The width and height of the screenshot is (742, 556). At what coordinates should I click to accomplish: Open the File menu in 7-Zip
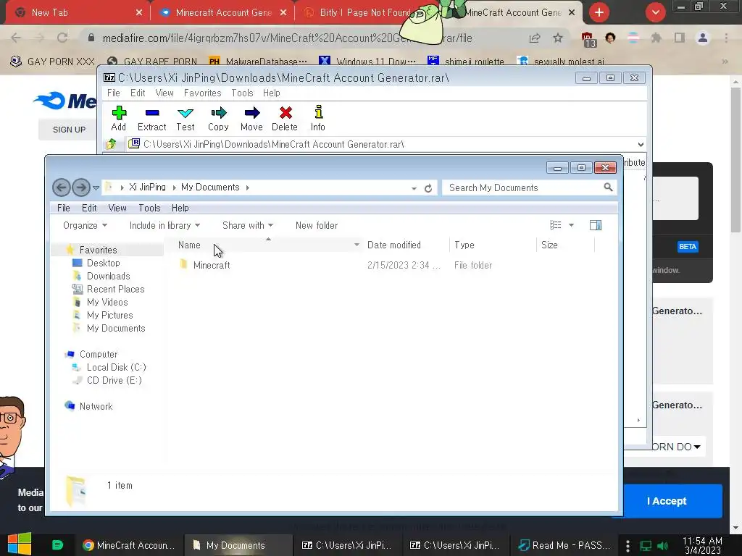pos(114,93)
